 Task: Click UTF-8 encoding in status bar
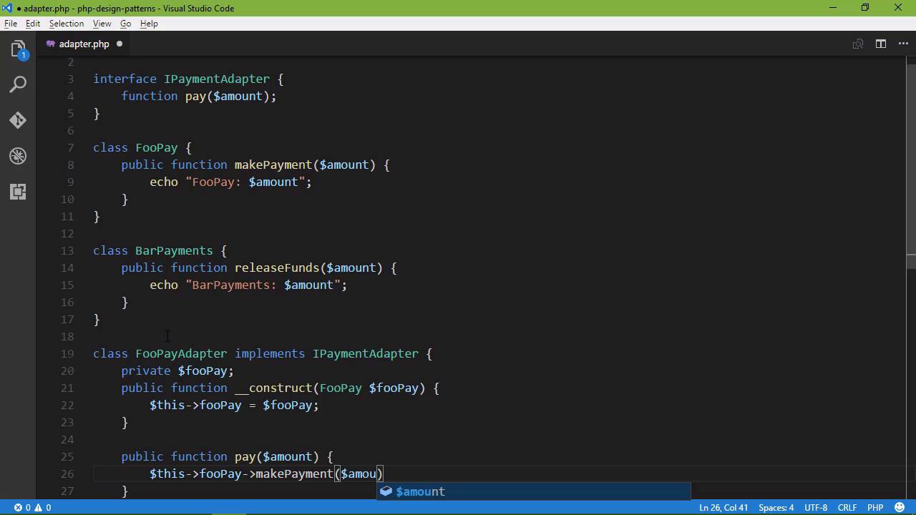[816, 508]
